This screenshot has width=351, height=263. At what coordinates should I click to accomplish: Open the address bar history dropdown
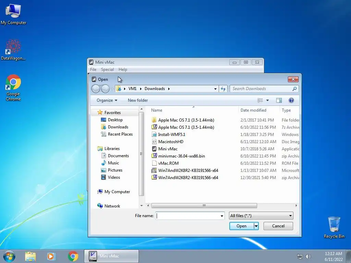point(215,89)
